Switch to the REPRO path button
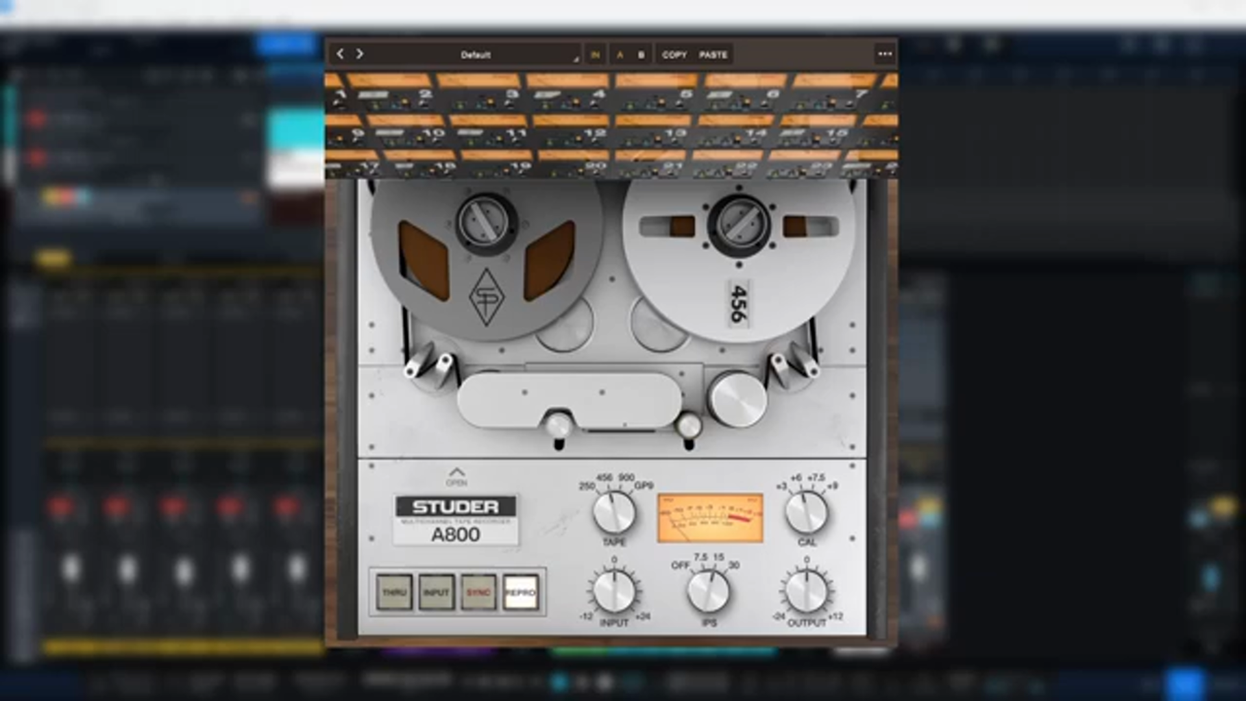This screenshot has width=1246, height=701. pyautogui.click(x=520, y=592)
